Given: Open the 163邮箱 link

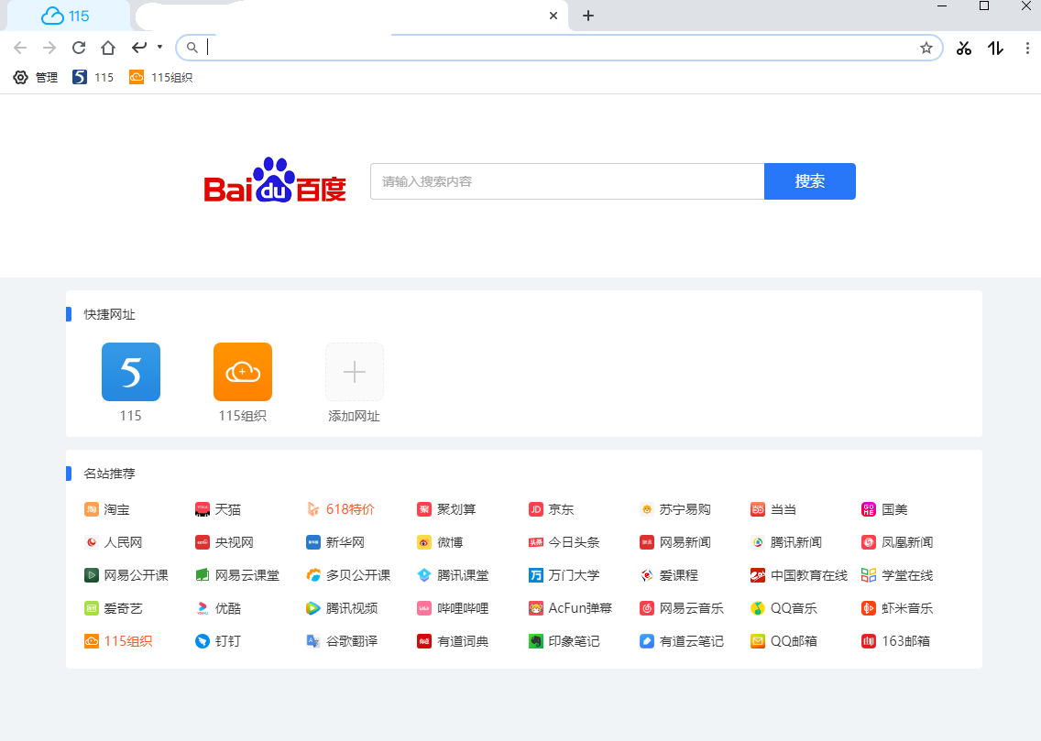Looking at the screenshot, I should [895, 641].
